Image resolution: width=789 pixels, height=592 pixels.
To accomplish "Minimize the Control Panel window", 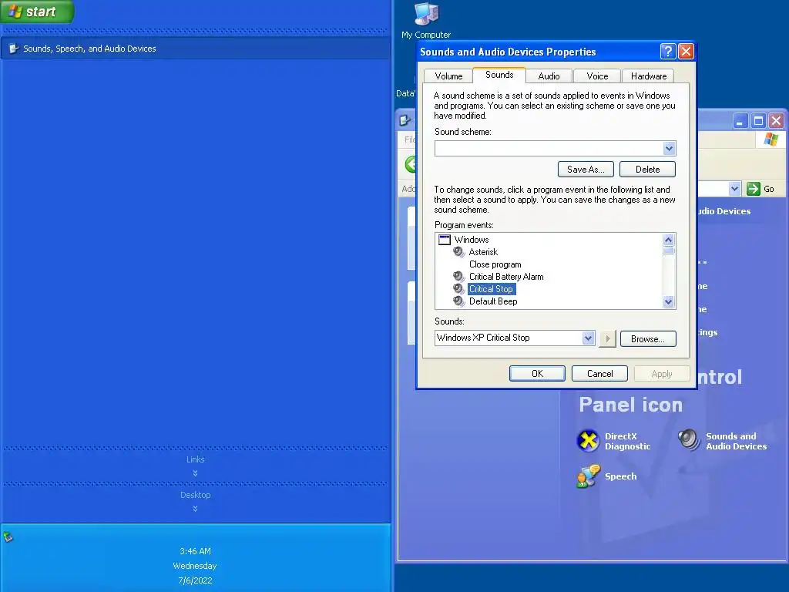I will [740, 121].
